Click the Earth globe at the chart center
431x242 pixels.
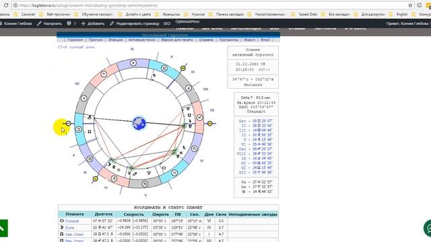pos(139,123)
